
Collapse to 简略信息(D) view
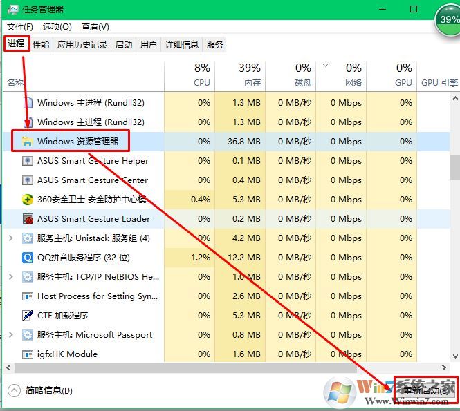coord(40,390)
